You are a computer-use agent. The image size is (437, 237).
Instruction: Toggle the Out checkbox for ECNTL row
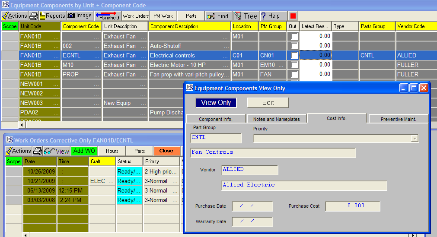click(294, 56)
